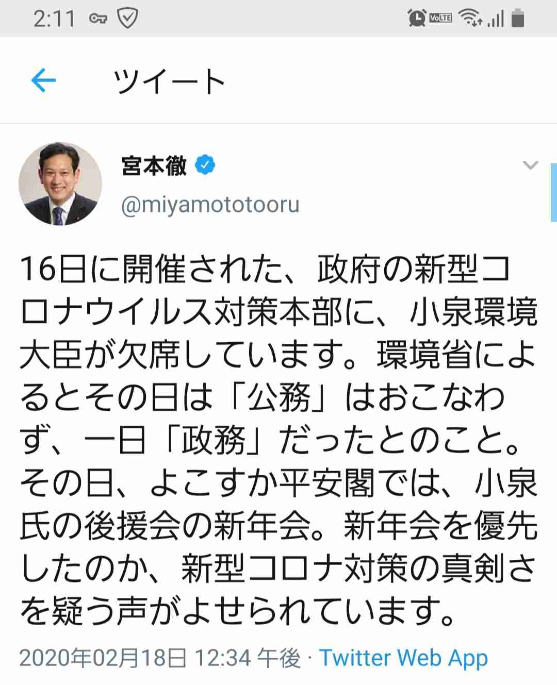Tap the battery status icon
The width and height of the screenshot is (557, 685).
(518, 19)
